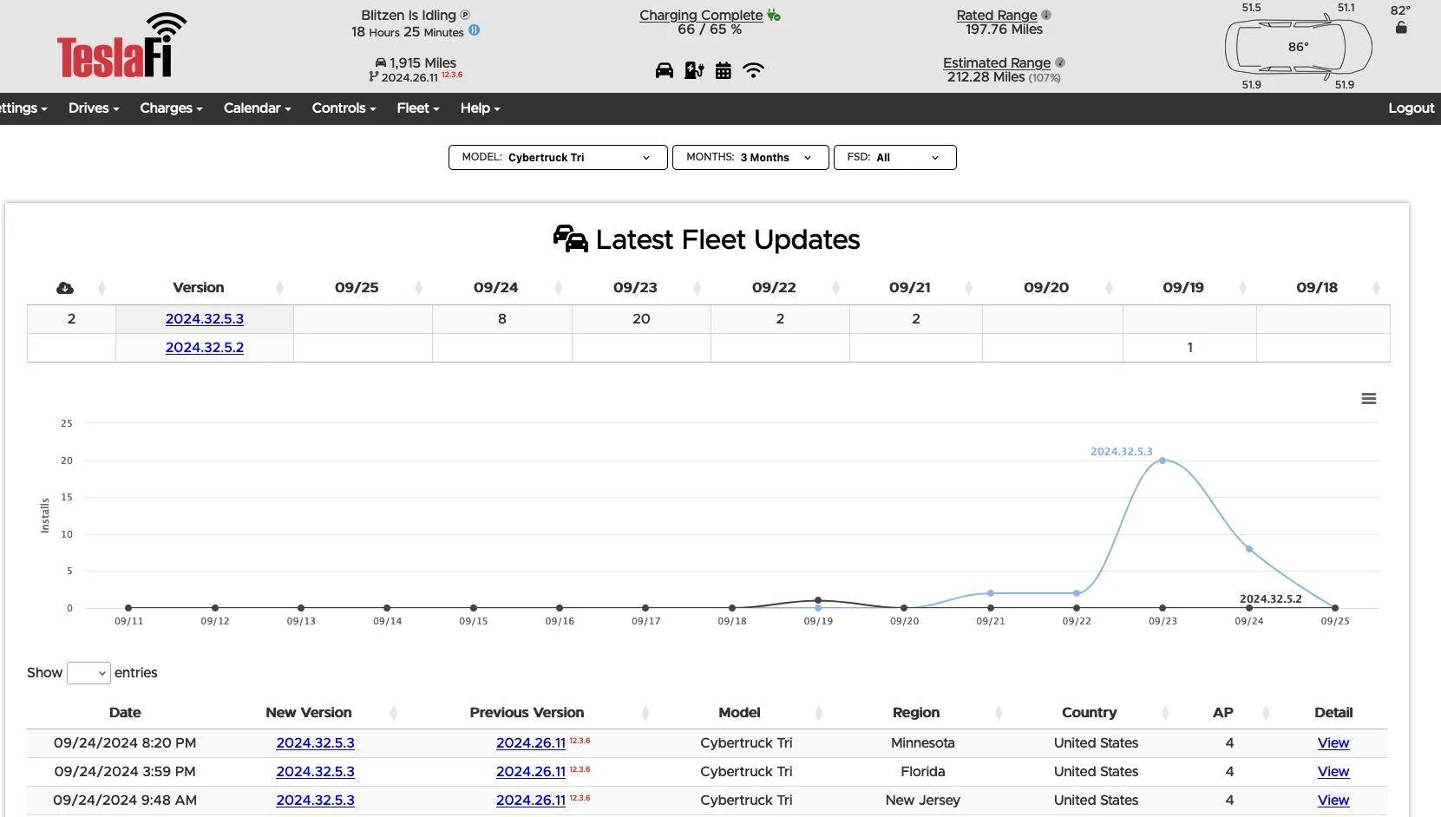Open the Fleet menu
Screen dimensions: 1441x817
point(418,108)
